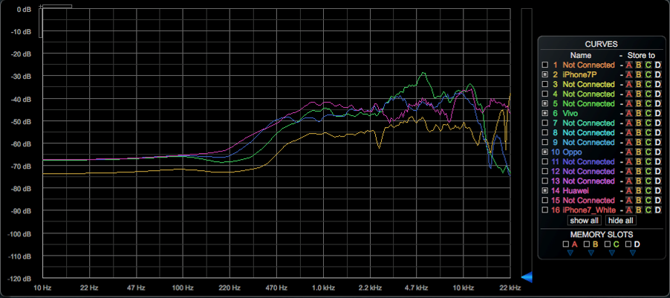
Task: Hide the iPhone7P curve
Action: pos(545,75)
